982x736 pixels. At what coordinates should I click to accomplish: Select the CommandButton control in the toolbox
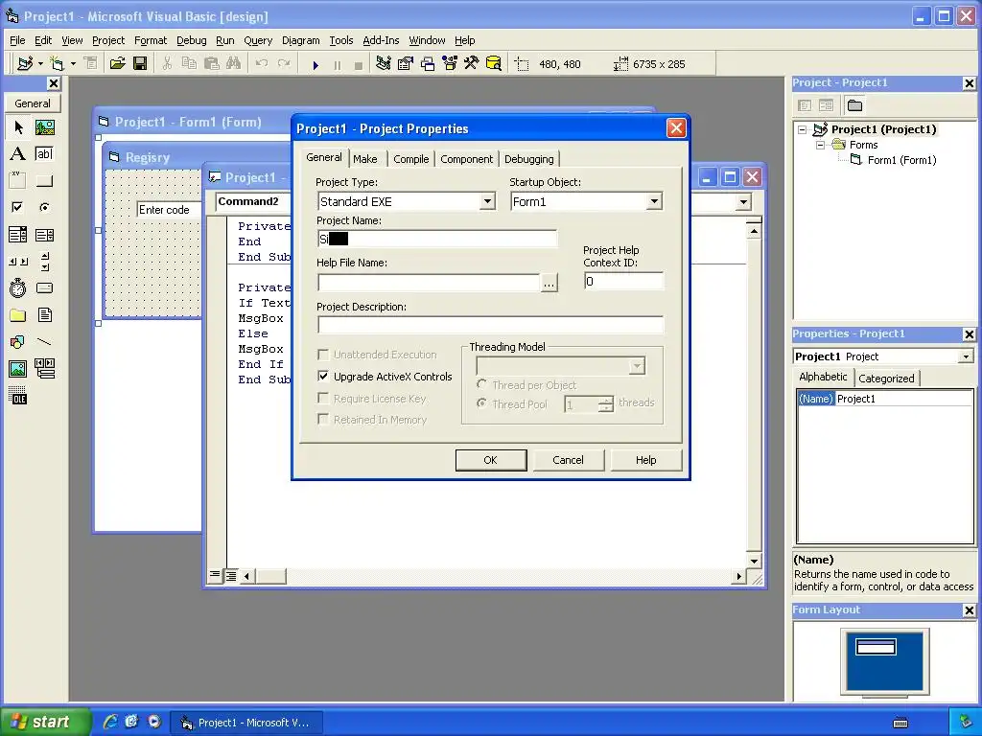click(x=44, y=180)
